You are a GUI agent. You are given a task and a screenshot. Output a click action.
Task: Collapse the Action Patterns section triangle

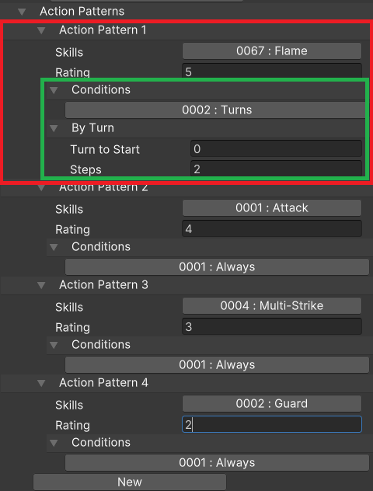(22, 12)
